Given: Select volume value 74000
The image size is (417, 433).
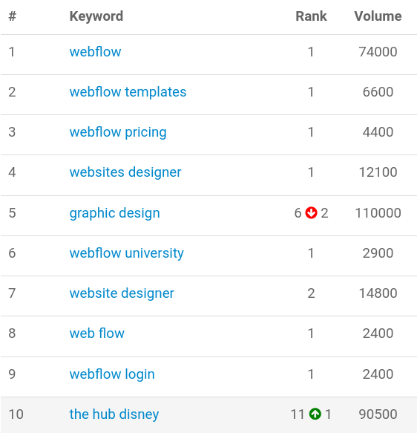Looking at the screenshot, I should pyautogui.click(x=378, y=52).
